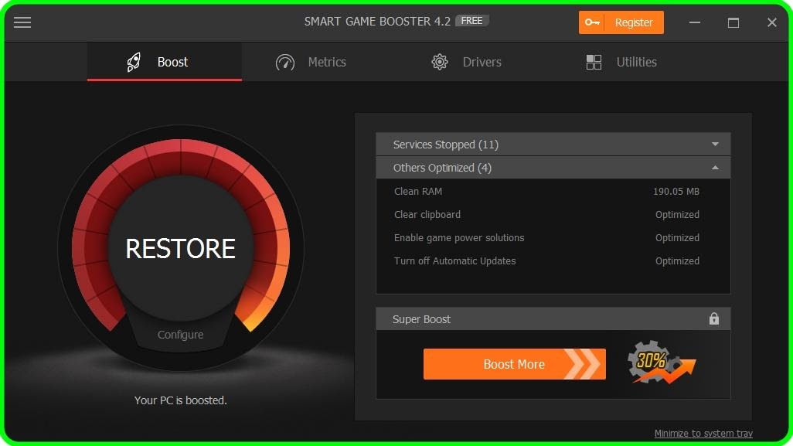
Task: Switch to the Boost tab
Action: (165, 62)
